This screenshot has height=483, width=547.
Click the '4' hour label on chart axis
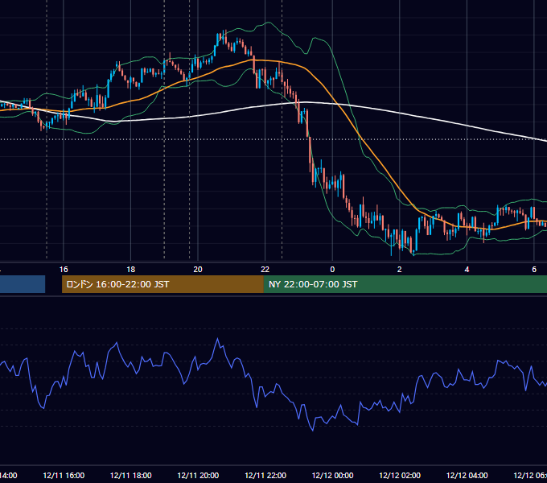[467, 270]
